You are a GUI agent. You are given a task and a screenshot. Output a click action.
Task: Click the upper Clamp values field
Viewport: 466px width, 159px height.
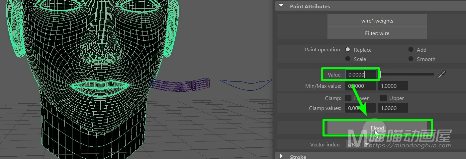[393, 108]
